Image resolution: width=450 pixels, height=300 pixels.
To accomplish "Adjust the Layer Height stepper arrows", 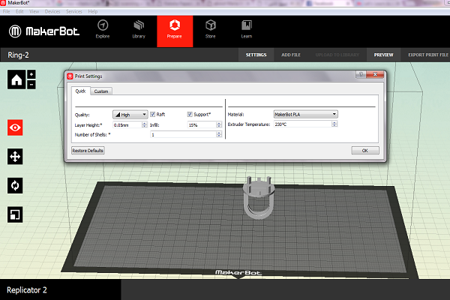I will pyautogui.click(x=145, y=124).
